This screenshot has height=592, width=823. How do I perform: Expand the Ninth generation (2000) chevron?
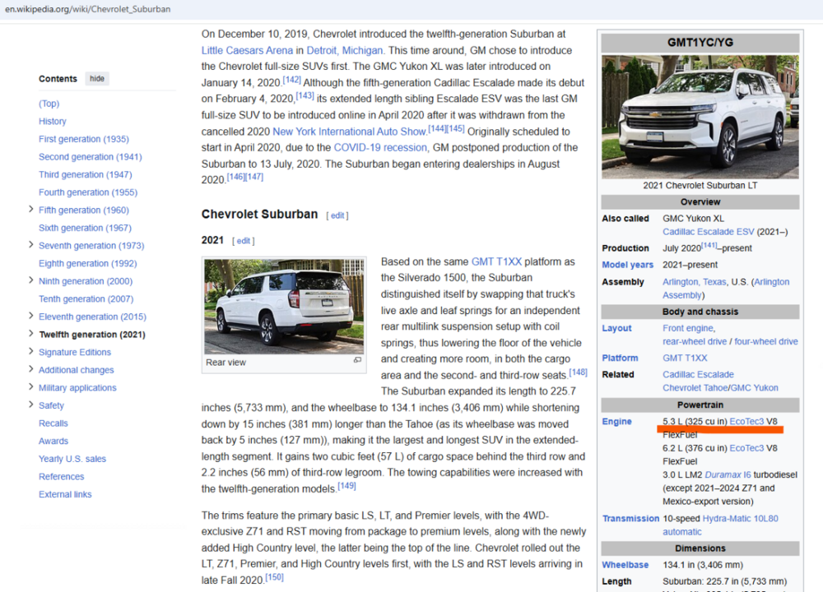coord(30,280)
